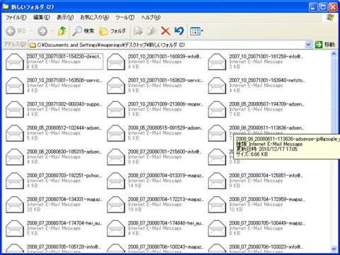Click the Back navigation arrow
Viewport: 340px width, 255px height.
pyautogui.click(x=11, y=31)
